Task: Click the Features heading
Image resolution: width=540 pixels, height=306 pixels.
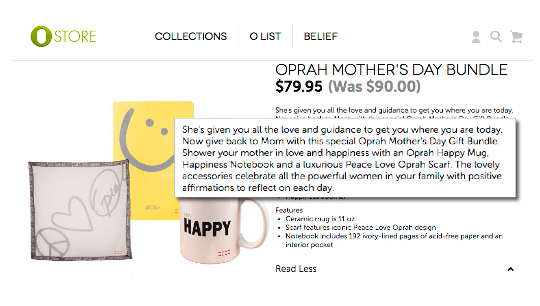Action: point(289,210)
